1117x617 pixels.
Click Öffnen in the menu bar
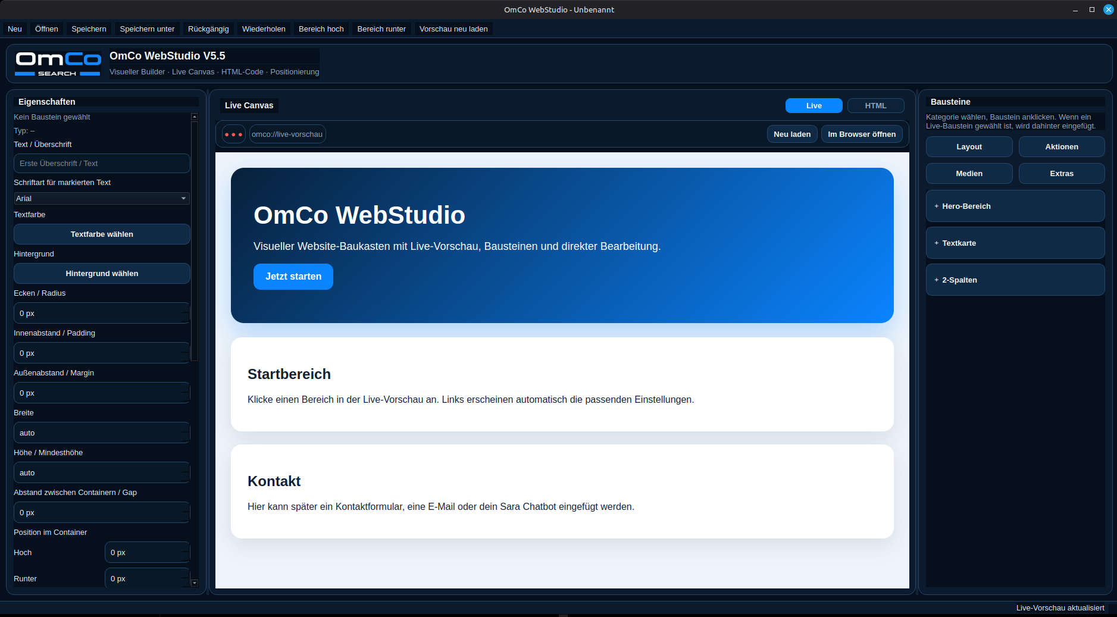click(x=46, y=29)
